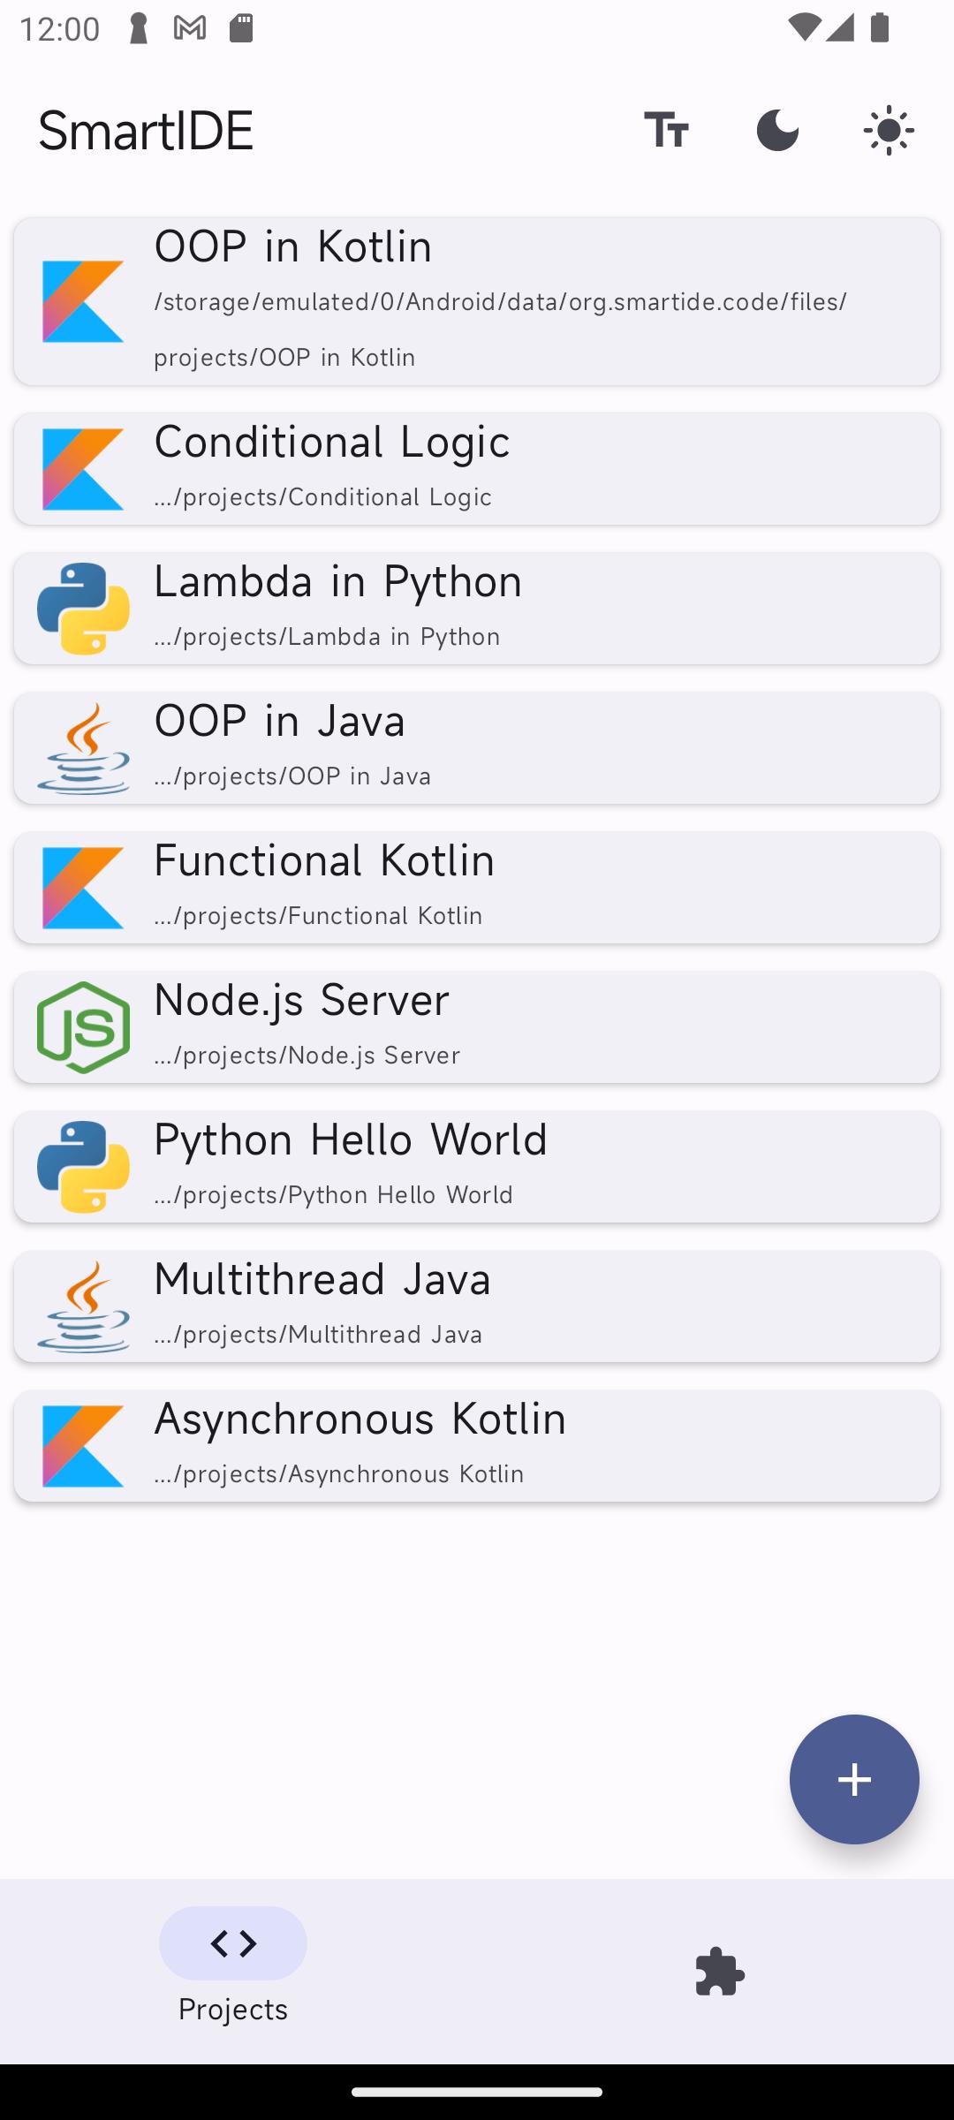Open the Python Hello World project title
Viewport: 954px width, 2120px height.
[x=352, y=1139]
